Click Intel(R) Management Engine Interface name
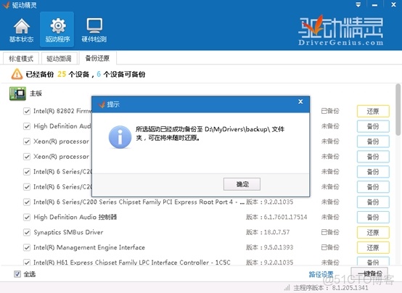 [x=89, y=247]
